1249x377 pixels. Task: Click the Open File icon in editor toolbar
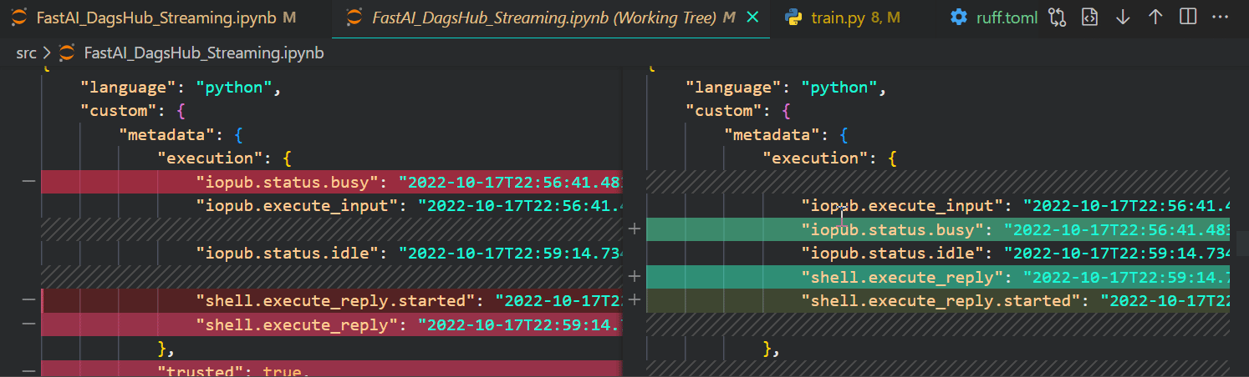[1089, 17]
